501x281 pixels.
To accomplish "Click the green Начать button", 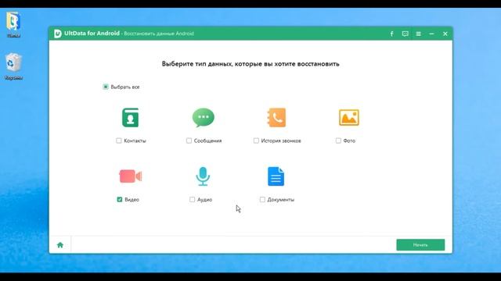I will [420, 245].
